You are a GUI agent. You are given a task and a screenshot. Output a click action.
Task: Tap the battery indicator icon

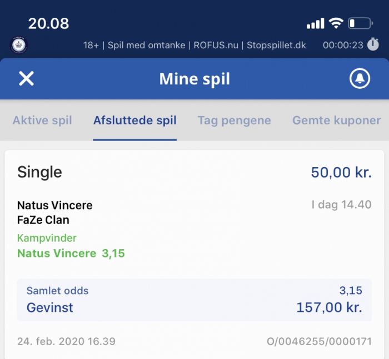tap(361, 23)
